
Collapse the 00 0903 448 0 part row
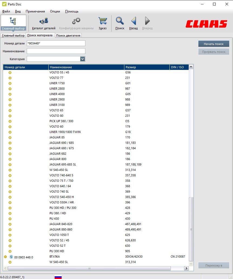(5, 257)
